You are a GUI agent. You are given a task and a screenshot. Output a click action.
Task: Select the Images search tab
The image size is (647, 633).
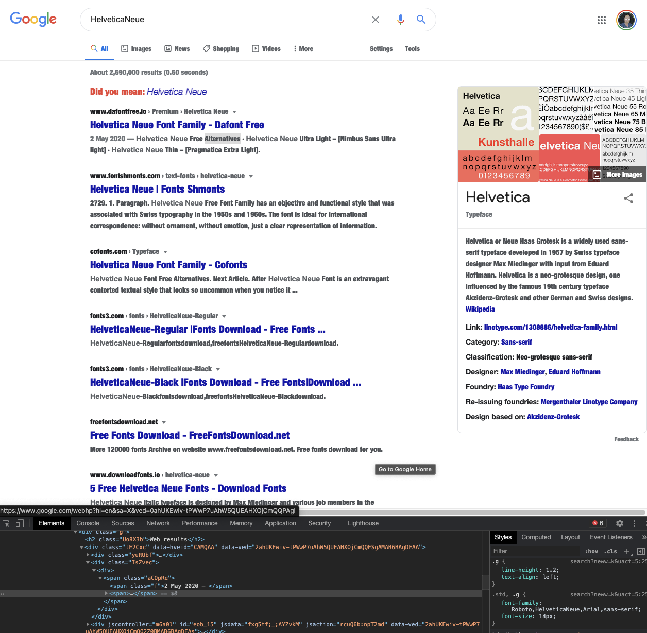136,48
